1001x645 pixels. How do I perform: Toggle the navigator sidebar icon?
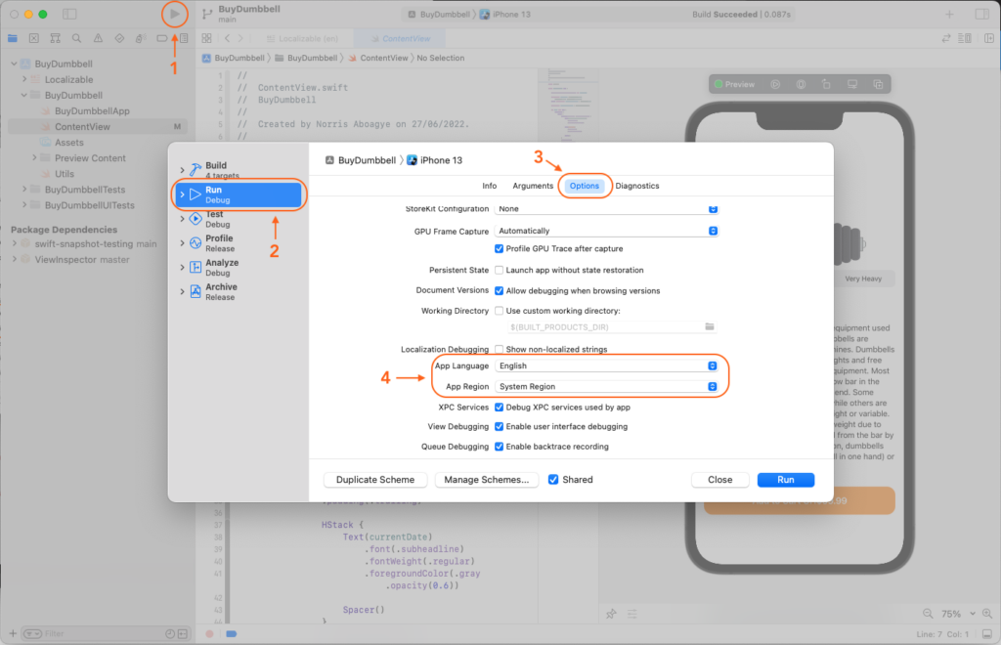click(x=69, y=14)
